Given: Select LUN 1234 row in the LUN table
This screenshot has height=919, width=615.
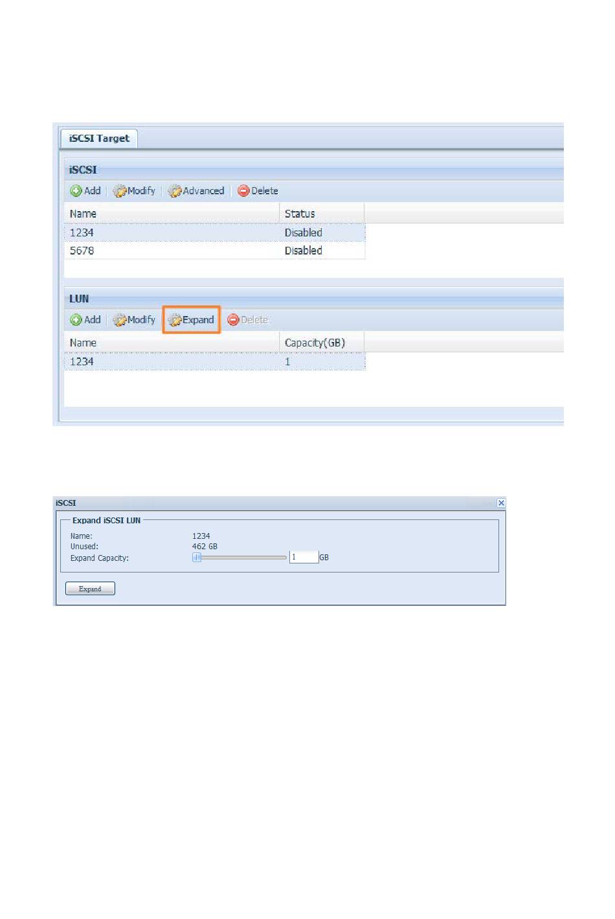Looking at the screenshot, I should [214, 361].
